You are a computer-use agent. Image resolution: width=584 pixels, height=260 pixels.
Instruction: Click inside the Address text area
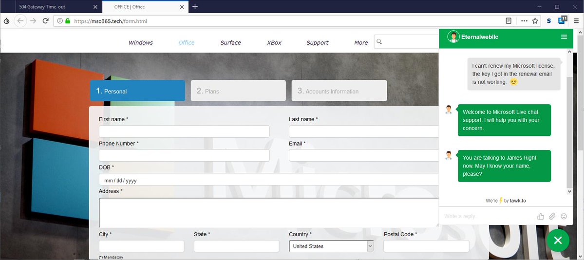tap(268, 212)
